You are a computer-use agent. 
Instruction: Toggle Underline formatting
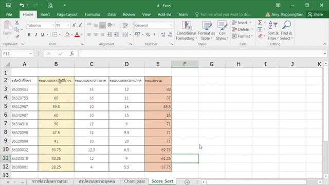(x=43, y=34)
